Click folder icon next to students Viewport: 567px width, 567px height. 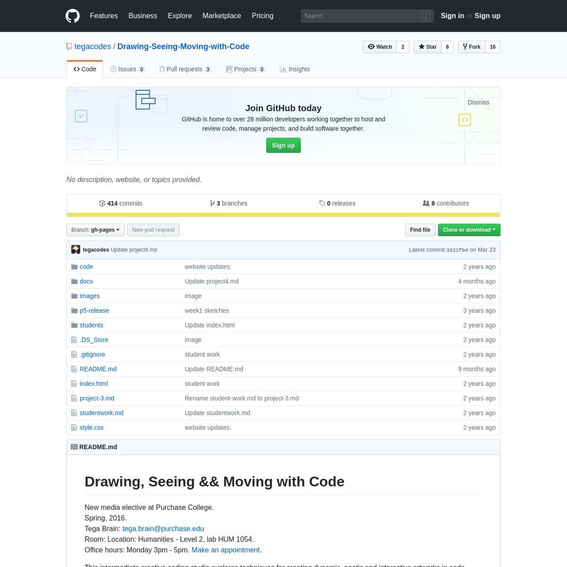point(74,325)
